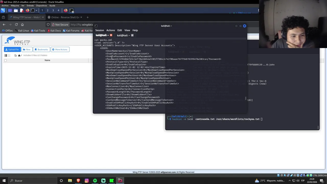The width and height of the screenshot is (327, 184).
Task: Click the Upload File button
Action: point(12,50)
